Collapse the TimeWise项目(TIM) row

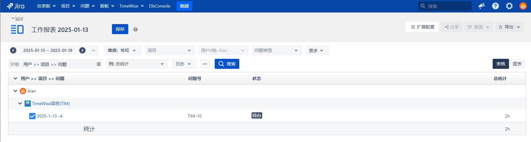click(20, 104)
